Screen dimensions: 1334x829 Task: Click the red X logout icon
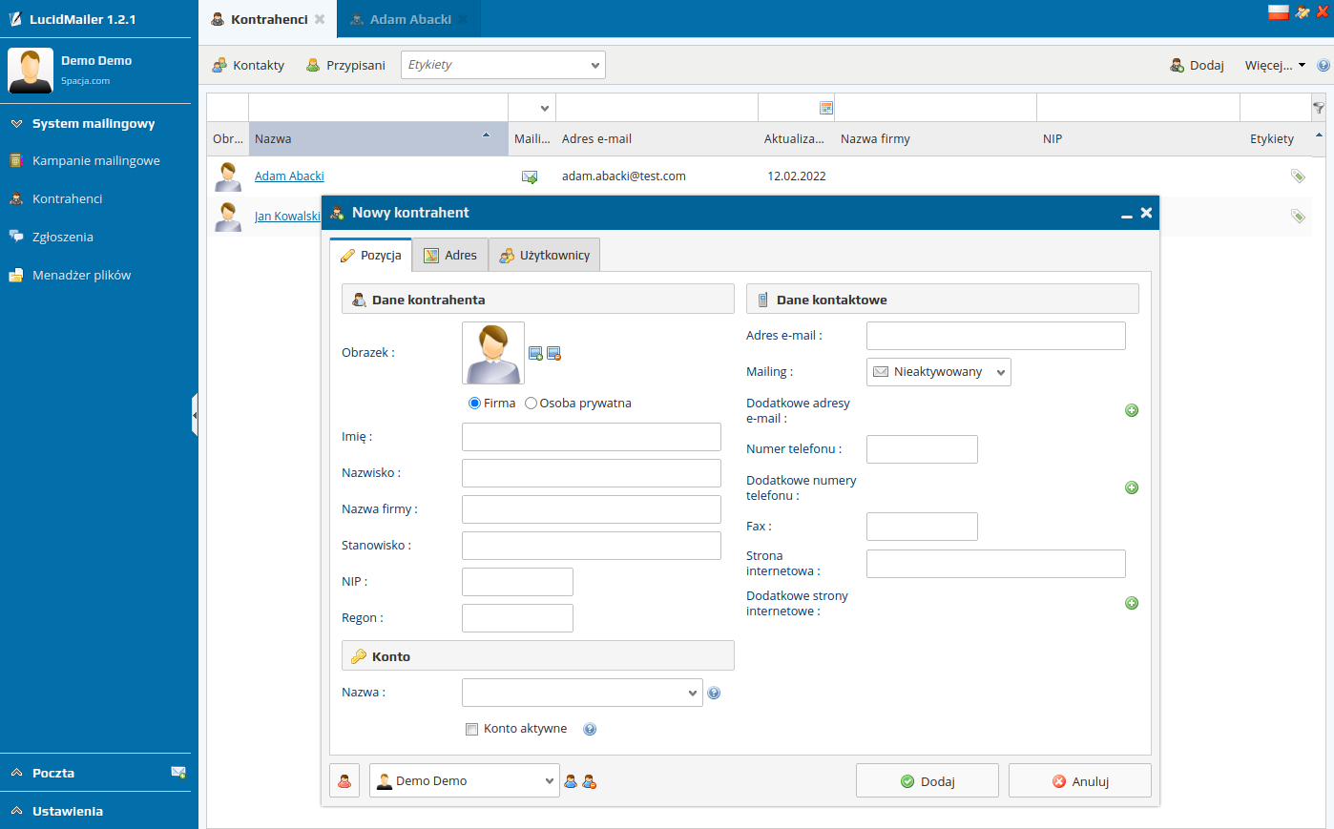click(x=1323, y=12)
